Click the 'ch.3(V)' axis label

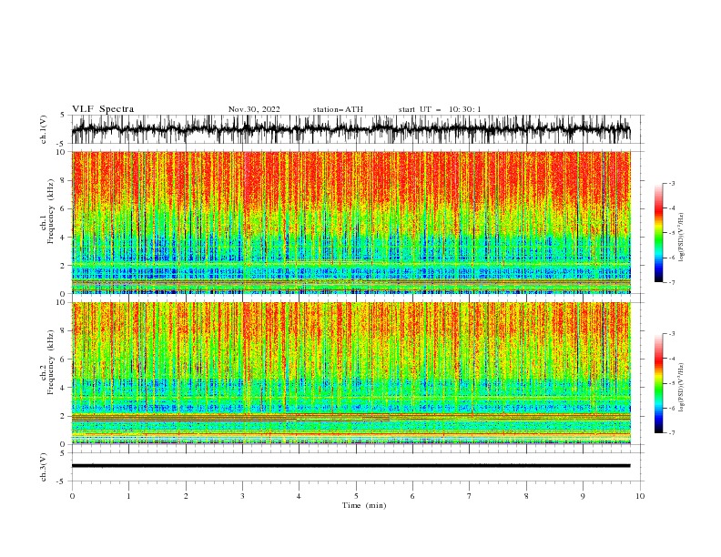pos(44,467)
